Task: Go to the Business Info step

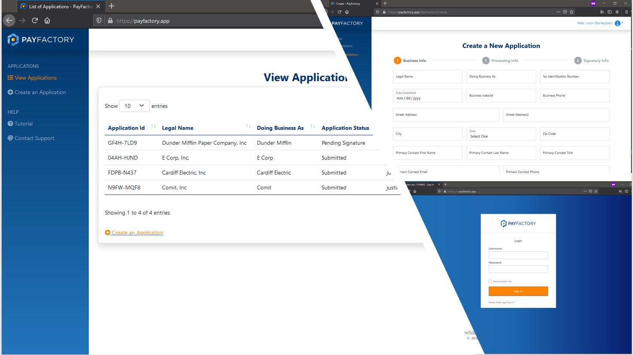Action: [x=410, y=61]
